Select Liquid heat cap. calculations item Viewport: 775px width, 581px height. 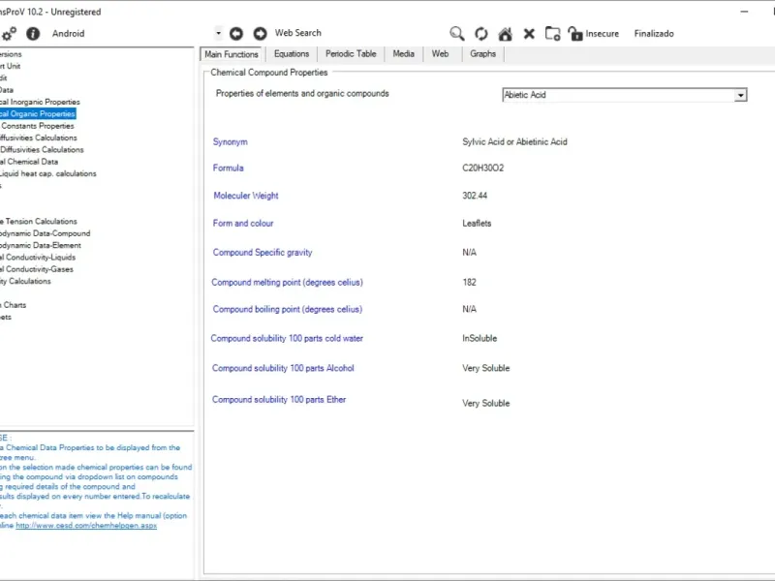47,173
